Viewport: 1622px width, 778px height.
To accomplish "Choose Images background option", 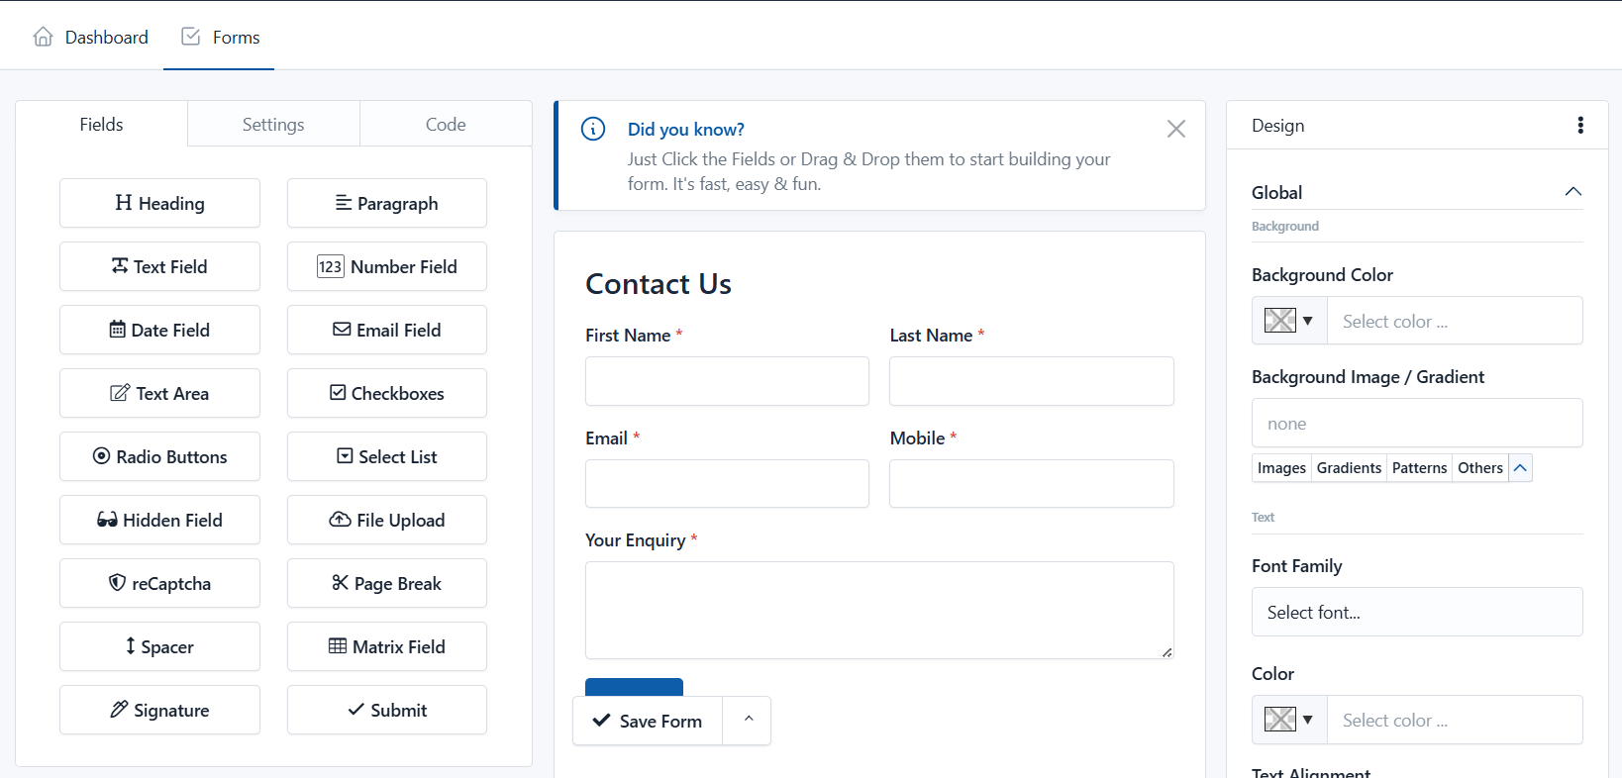I will tap(1281, 467).
